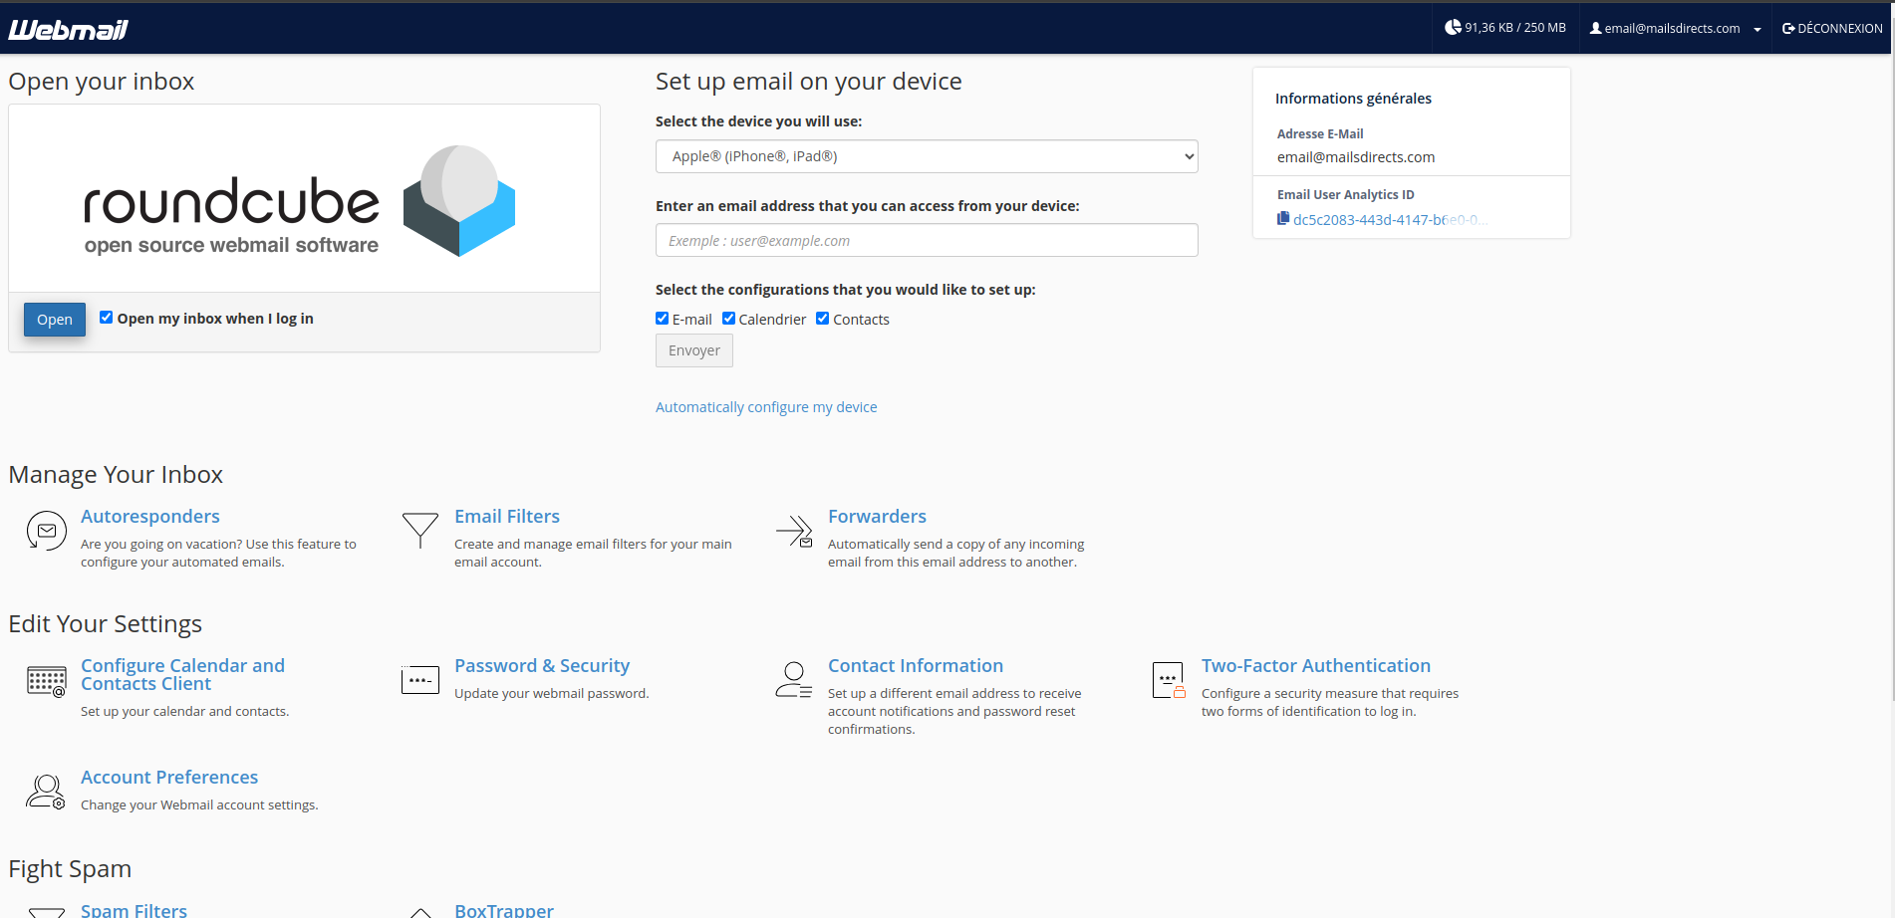Click the email address input field
The width and height of the screenshot is (1895, 918).
[927, 240]
